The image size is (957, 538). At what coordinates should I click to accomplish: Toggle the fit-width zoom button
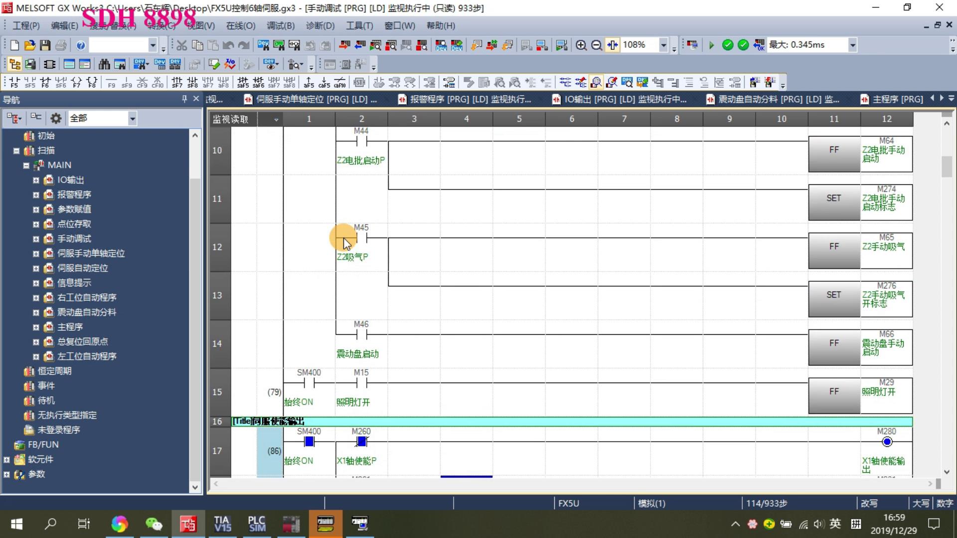pos(612,45)
